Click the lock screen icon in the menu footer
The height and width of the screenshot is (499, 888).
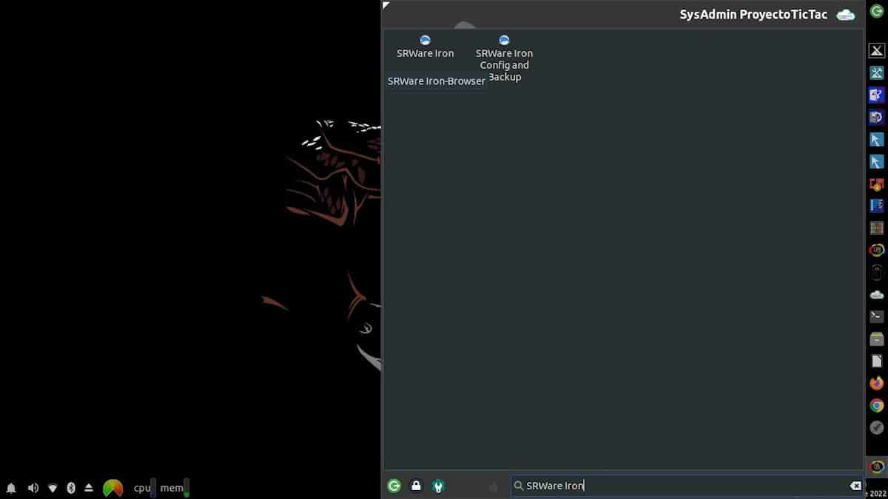click(x=416, y=486)
